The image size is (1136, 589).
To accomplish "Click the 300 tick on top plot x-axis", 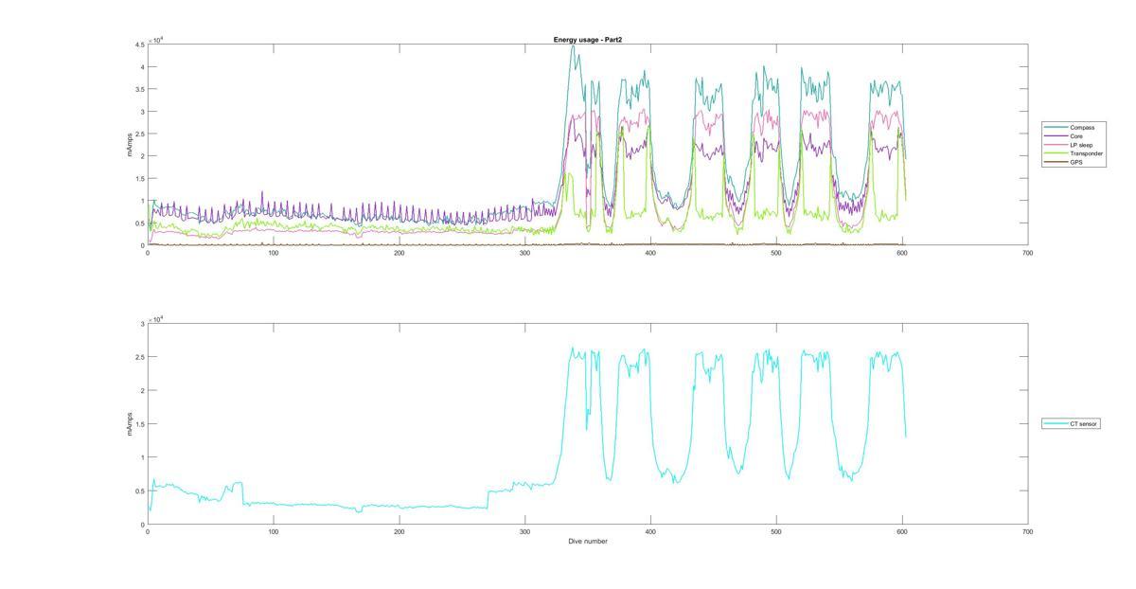I will 524,253.
